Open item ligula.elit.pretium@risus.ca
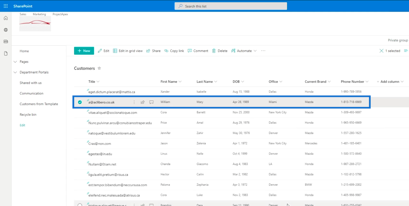 coord(108,175)
